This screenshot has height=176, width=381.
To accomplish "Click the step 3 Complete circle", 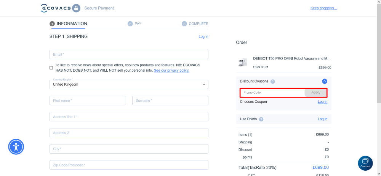I will [184, 24].
